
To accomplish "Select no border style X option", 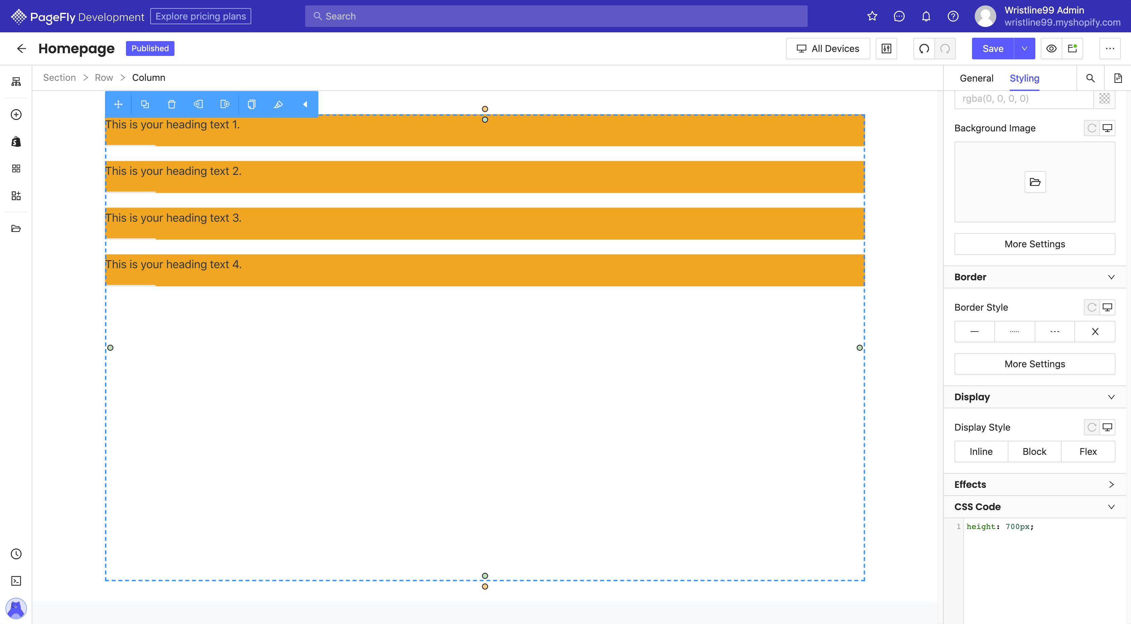I will (1095, 332).
